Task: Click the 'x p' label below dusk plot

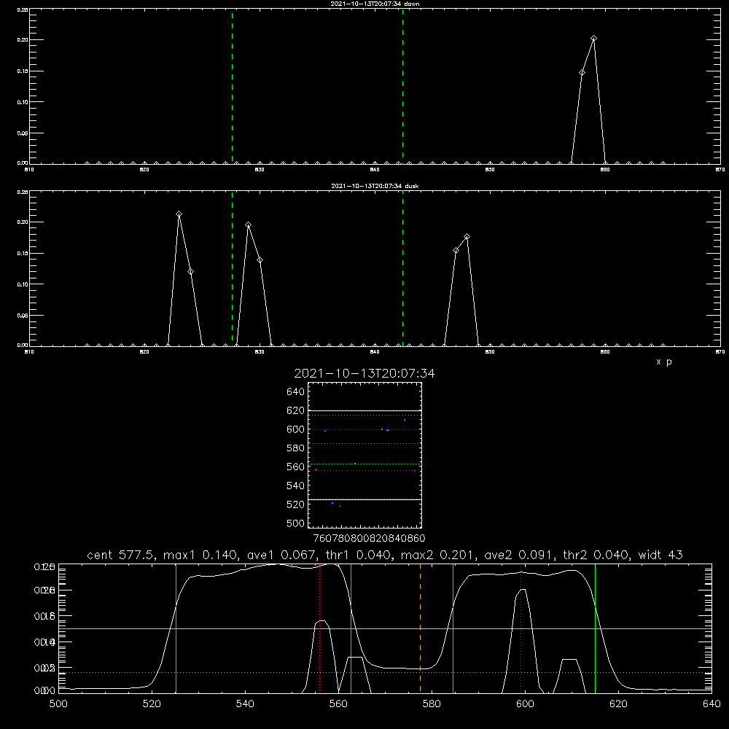Action: click(663, 362)
